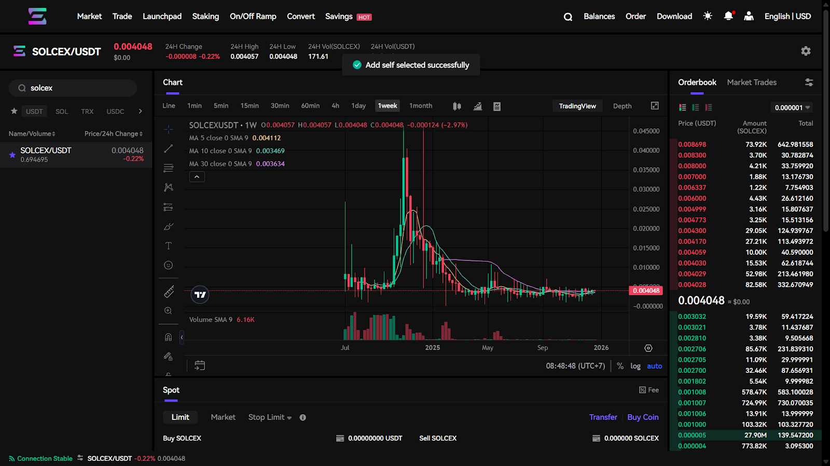
Task: Open the user account profile icon
Action: (x=749, y=16)
